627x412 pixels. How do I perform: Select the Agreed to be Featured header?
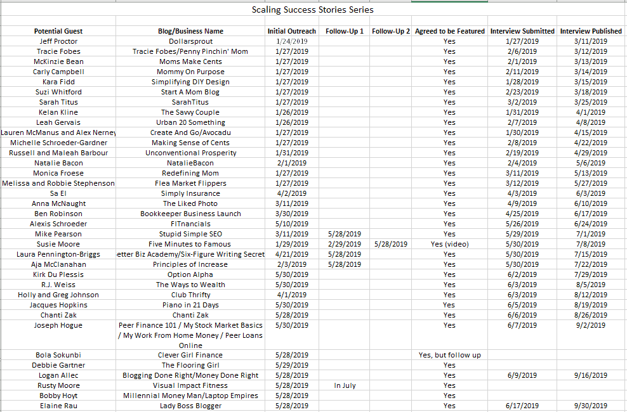tap(449, 30)
